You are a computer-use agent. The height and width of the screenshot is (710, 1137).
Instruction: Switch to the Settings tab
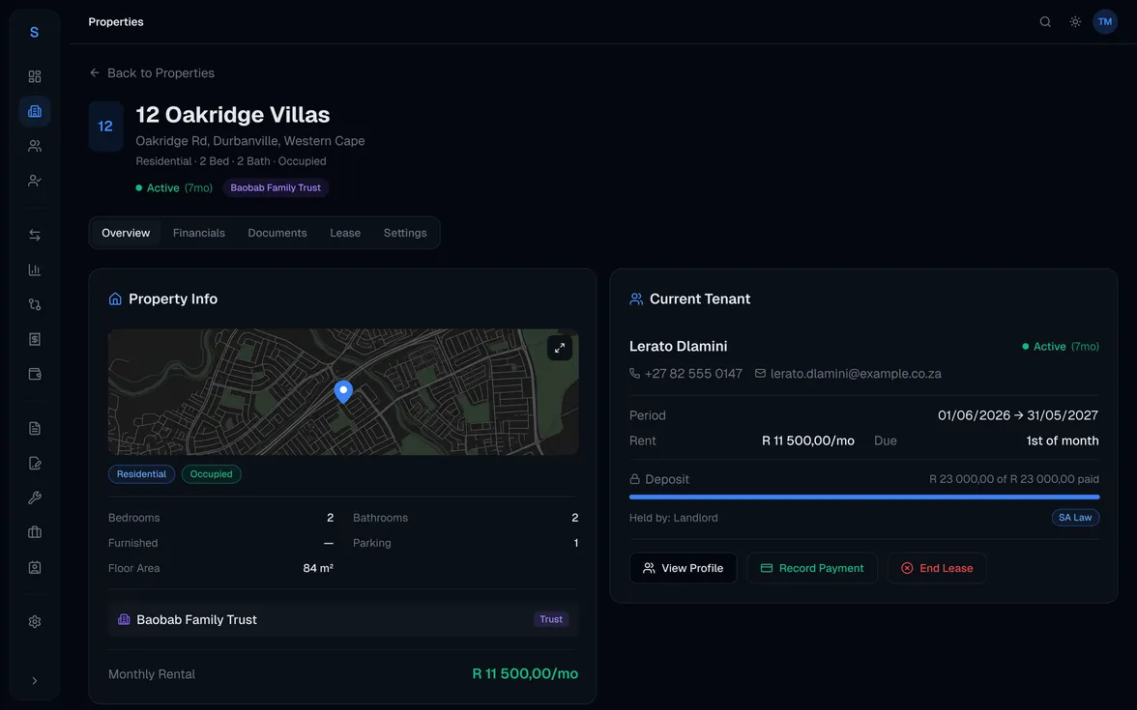405,233
